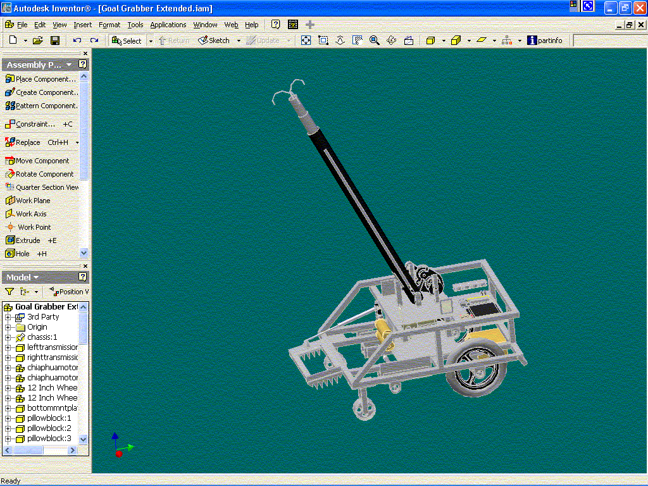Start the Extrude feature
The height and width of the screenshot is (486, 648).
30,240
